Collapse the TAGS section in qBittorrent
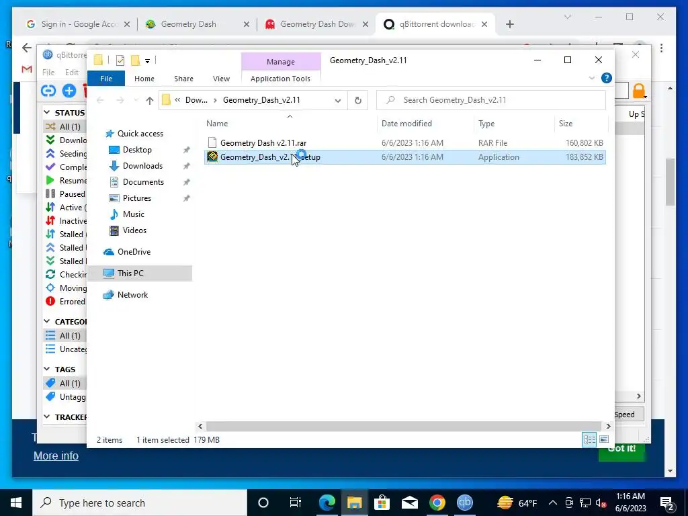Image resolution: width=688 pixels, height=516 pixels. (x=47, y=369)
